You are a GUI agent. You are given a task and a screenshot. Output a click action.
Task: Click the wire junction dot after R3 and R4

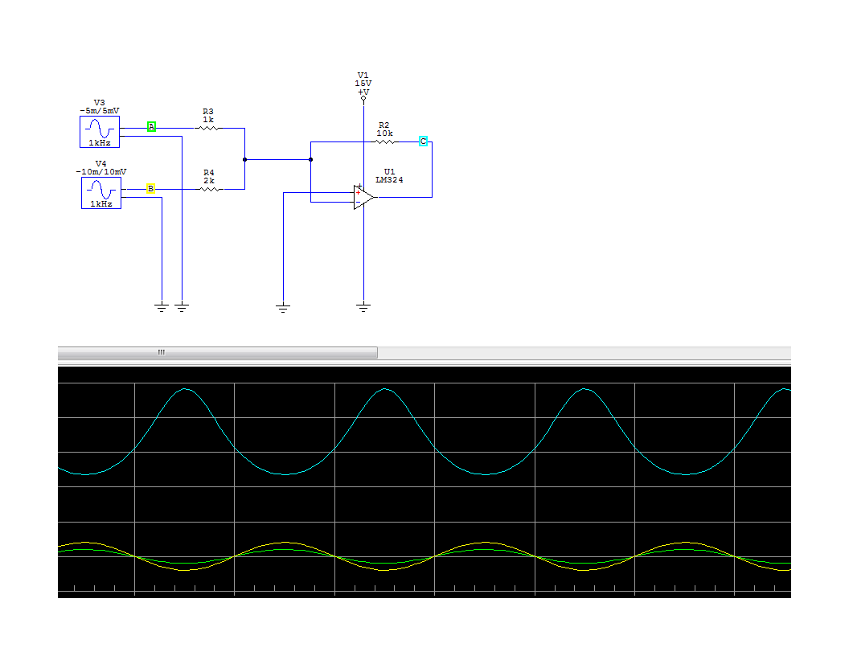[x=244, y=160]
